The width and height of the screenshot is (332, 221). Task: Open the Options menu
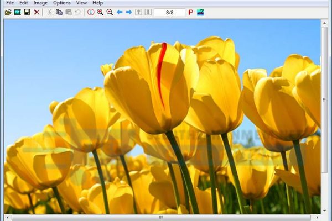(61, 3)
